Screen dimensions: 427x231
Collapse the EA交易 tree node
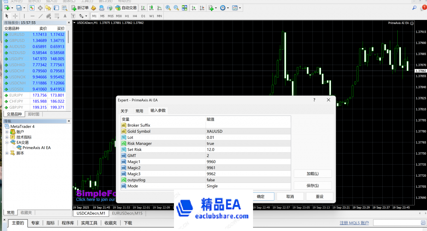click(7, 142)
